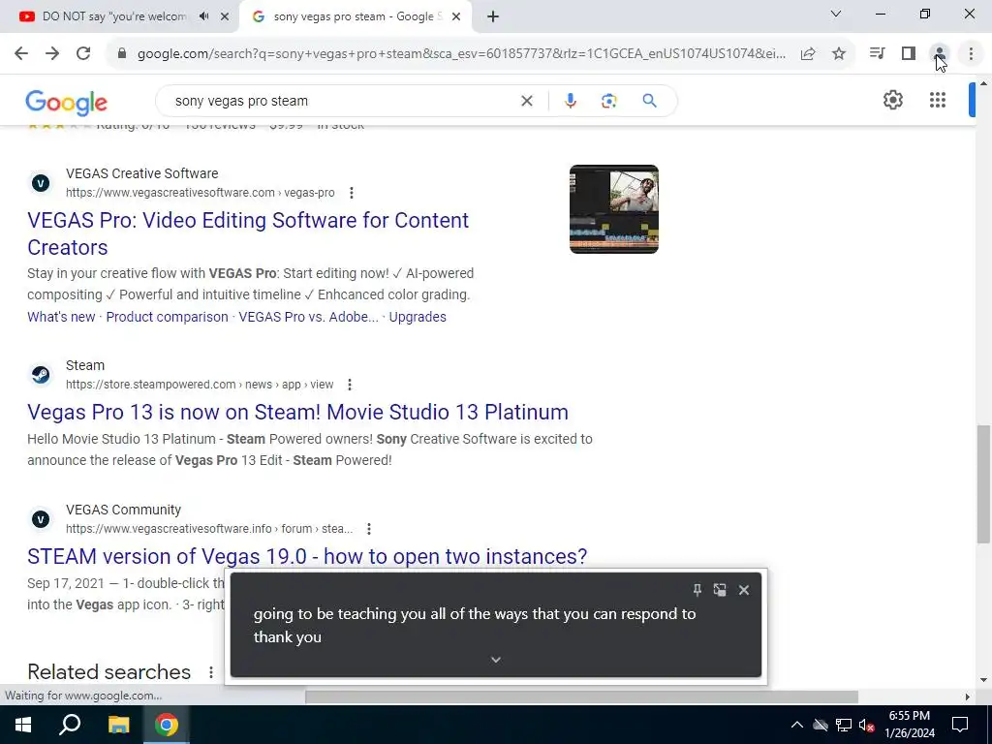Open File Explorer from taskbar

[x=118, y=725]
